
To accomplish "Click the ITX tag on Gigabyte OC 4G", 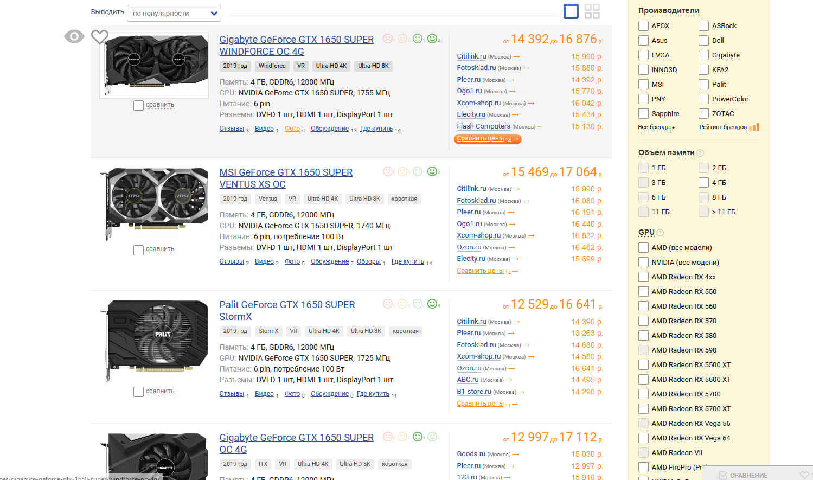I will point(263,464).
